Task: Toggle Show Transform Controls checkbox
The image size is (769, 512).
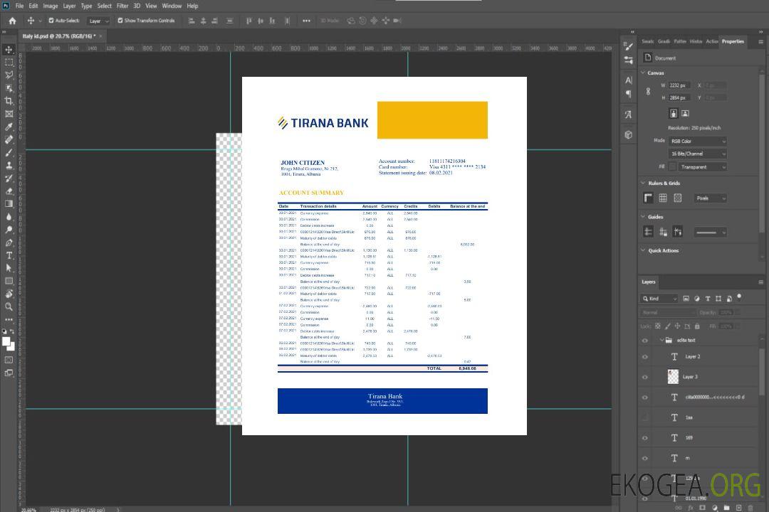Action: 120,21
